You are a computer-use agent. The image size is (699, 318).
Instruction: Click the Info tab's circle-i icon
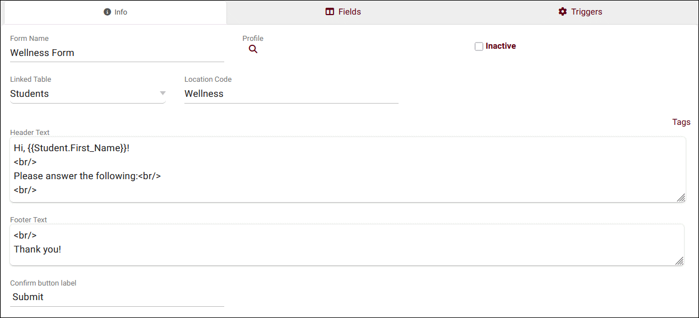click(x=107, y=12)
